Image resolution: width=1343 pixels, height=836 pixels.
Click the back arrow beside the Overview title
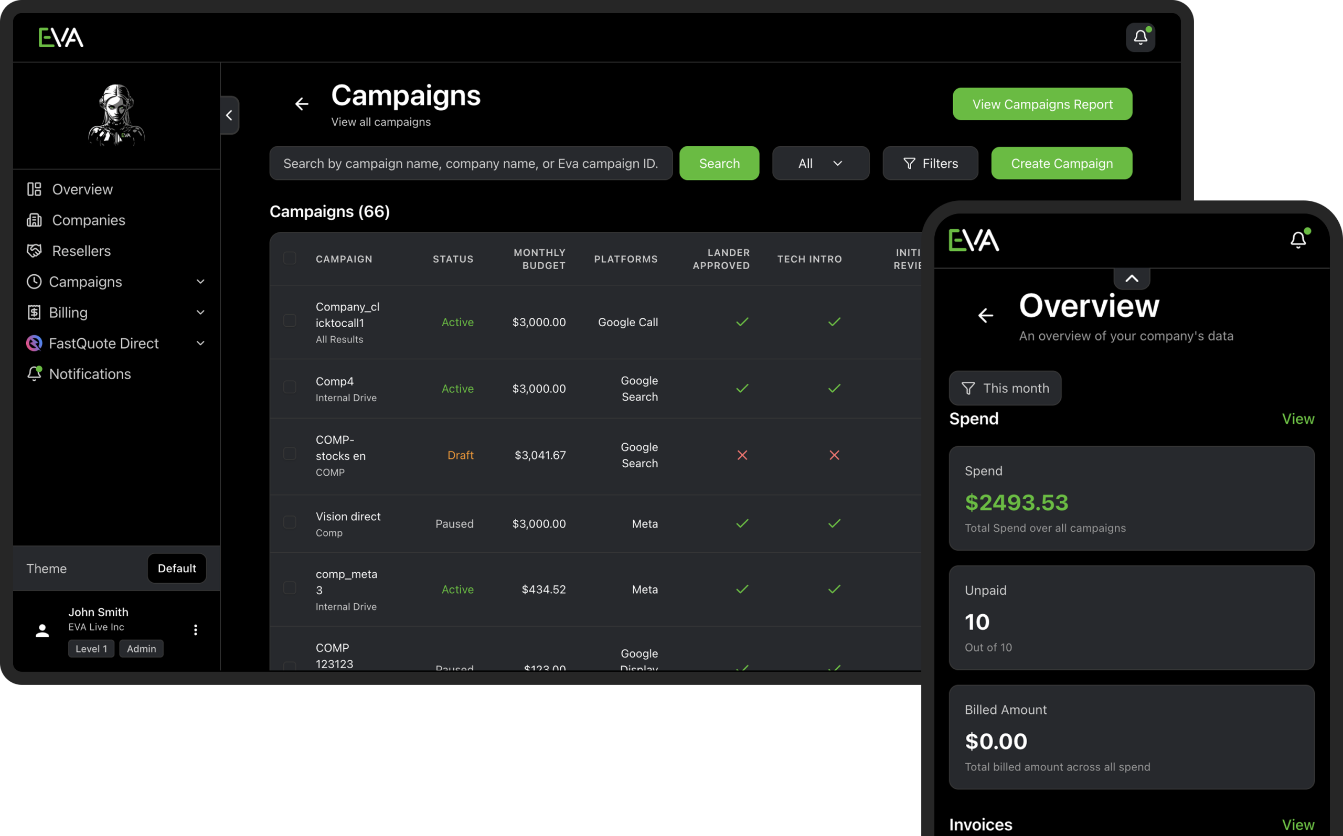(985, 315)
